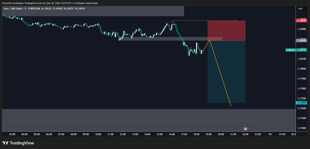
Task: Click the high value Y1,18192 in the header
Action: point(57,9)
